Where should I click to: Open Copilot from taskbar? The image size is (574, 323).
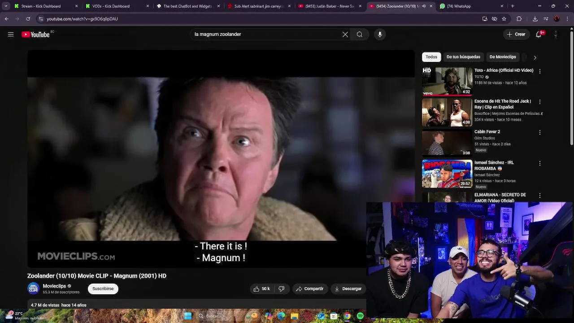coord(268,316)
